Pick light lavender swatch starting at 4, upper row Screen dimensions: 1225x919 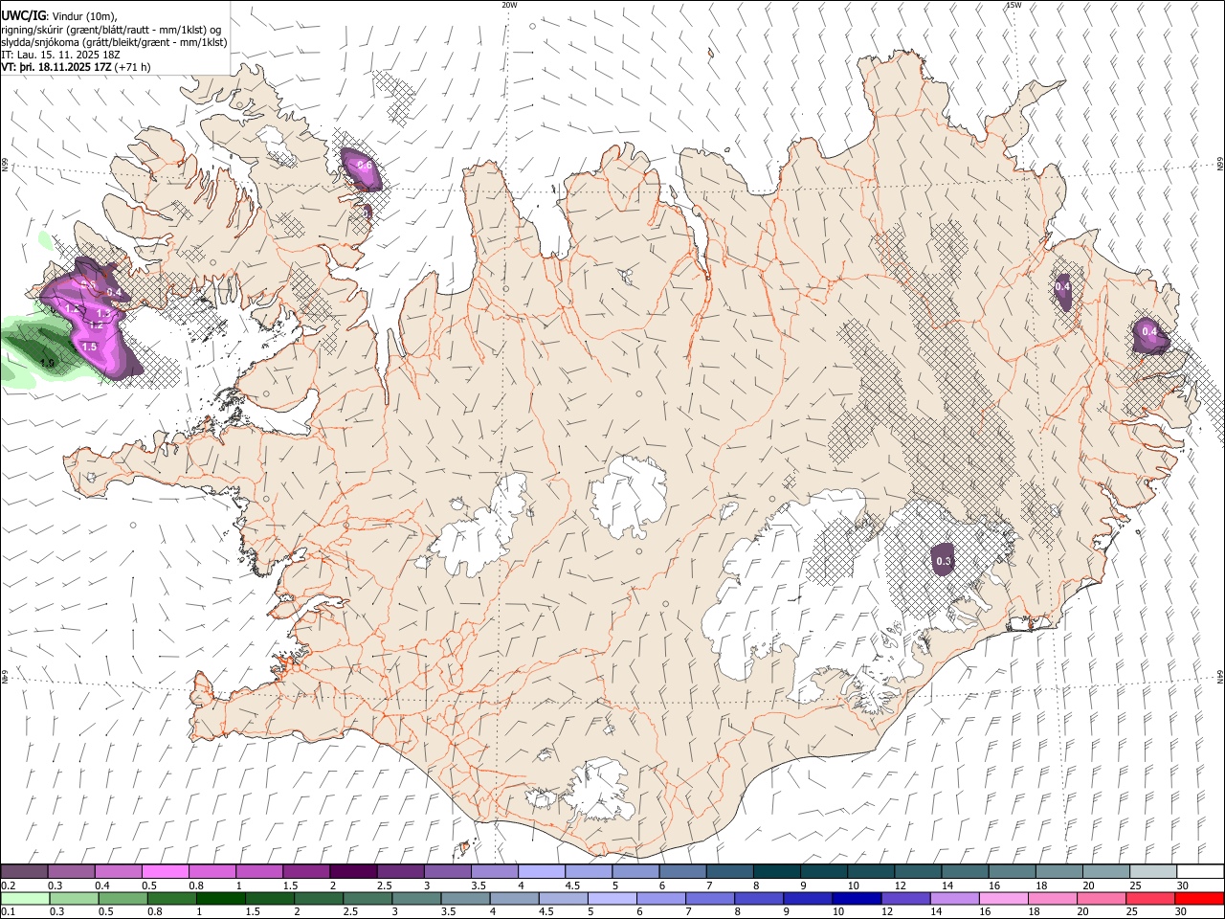pos(541,872)
